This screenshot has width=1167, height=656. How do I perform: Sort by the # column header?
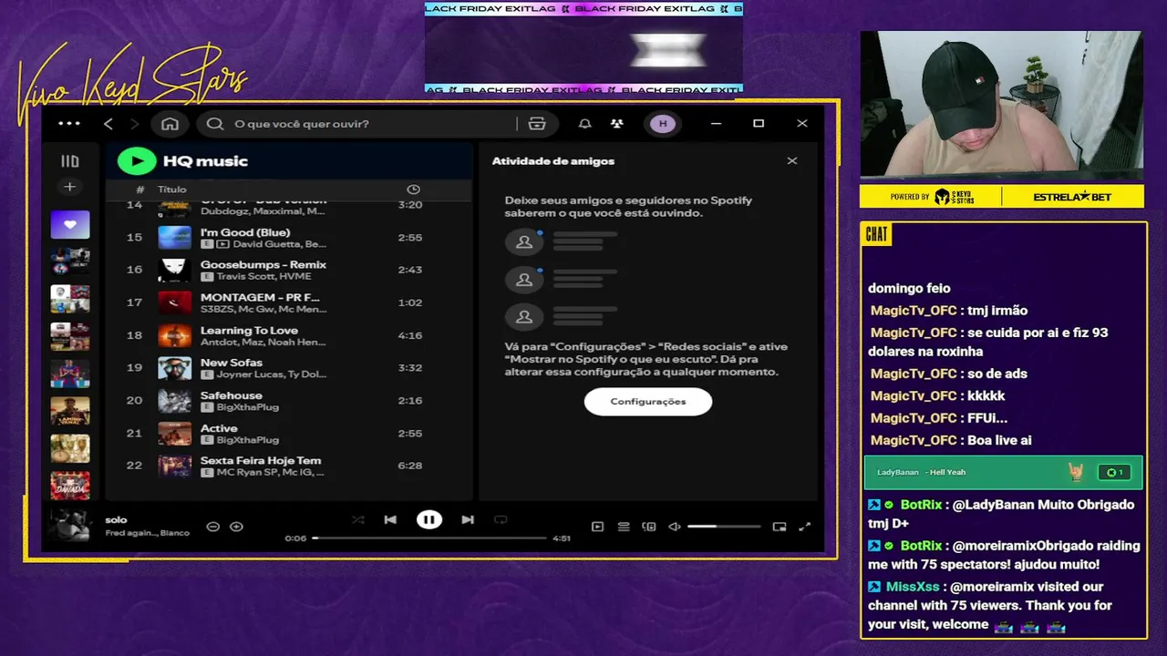(139, 190)
